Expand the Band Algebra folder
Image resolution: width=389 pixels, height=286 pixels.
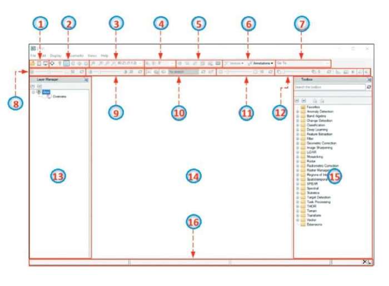[297, 116]
